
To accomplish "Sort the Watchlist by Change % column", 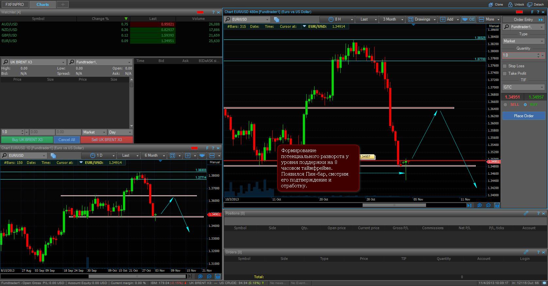I will [x=103, y=19].
